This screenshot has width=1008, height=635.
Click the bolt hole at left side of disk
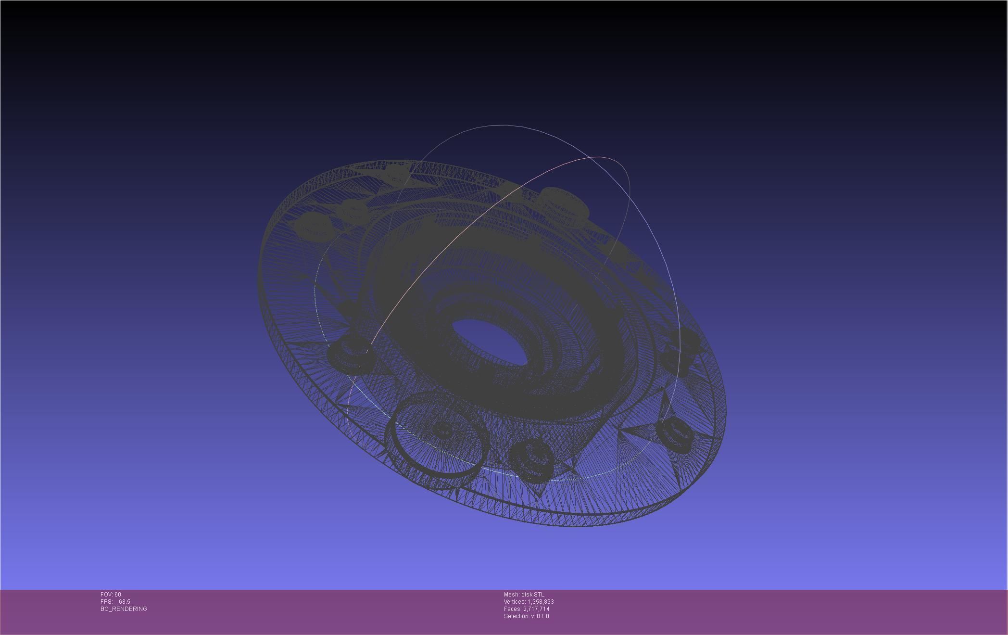pyautogui.click(x=350, y=354)
